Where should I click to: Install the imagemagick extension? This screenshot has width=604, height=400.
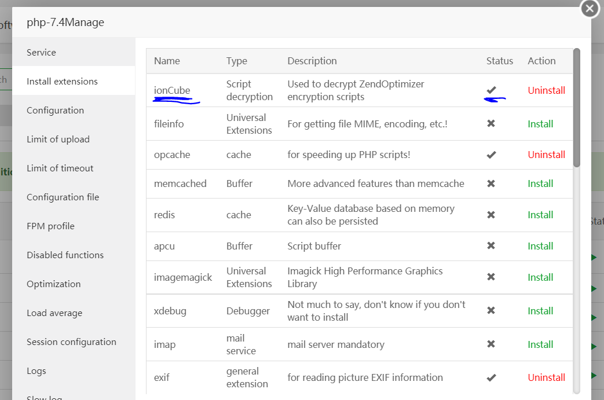coord(540,277)
